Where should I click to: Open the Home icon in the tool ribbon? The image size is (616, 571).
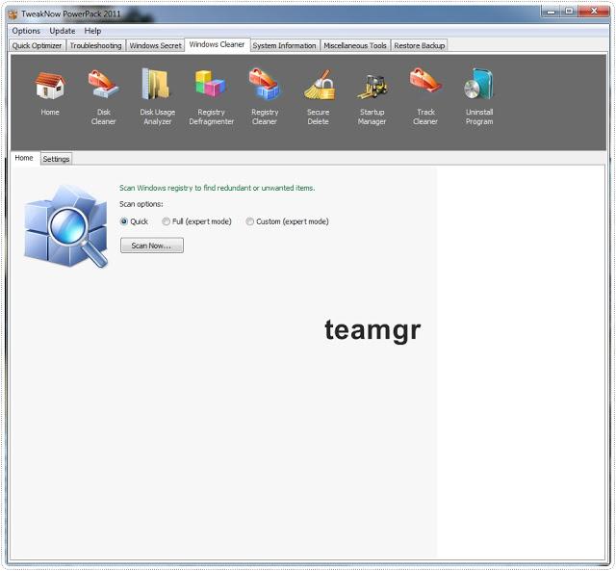pyautogui.click(x=50, y=92)
